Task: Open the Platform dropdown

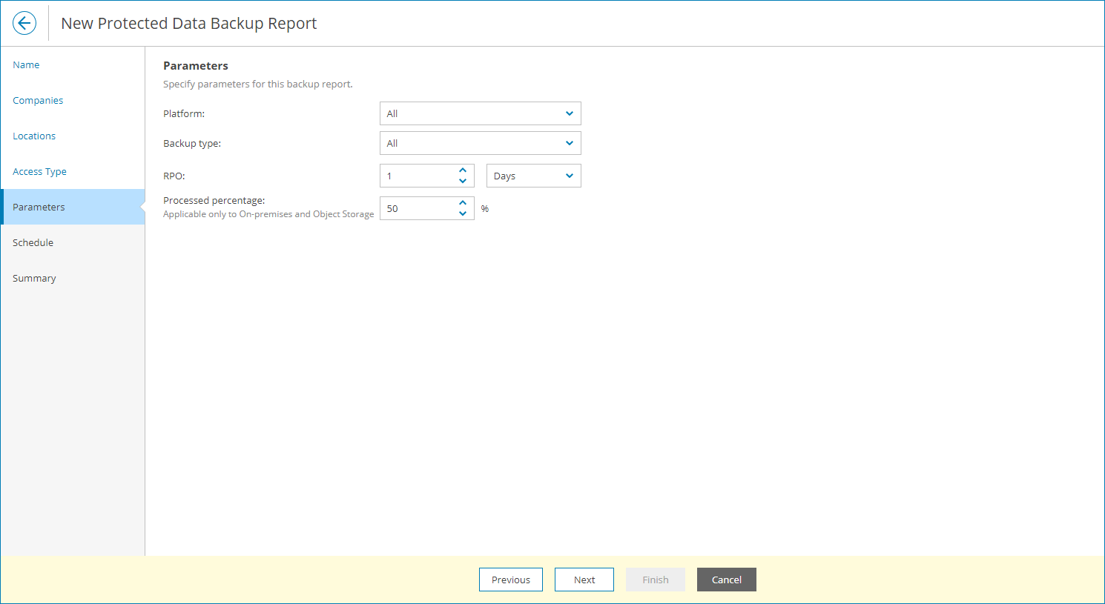Action: coord(480,113)
